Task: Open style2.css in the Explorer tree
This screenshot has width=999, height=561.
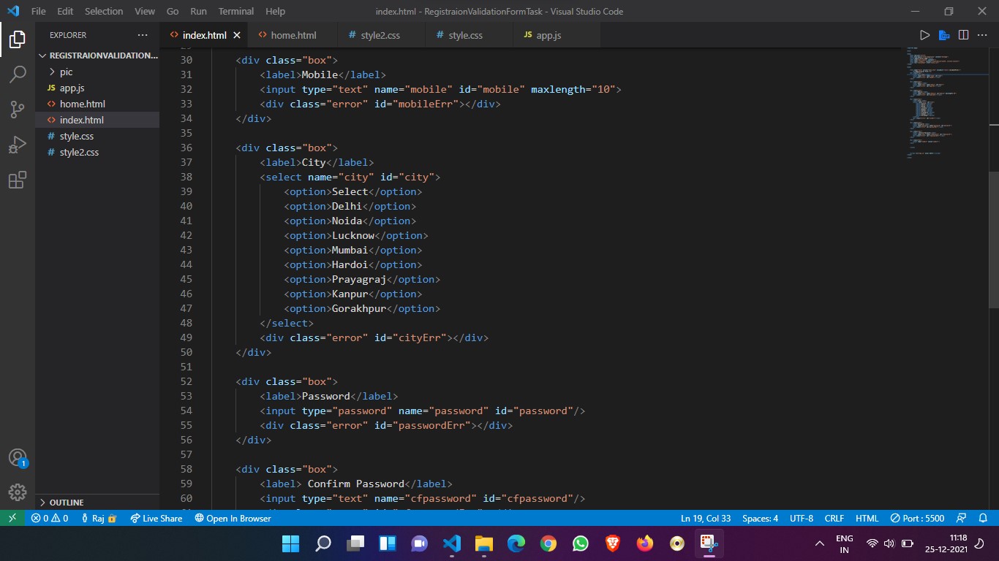Action: point(97,152)
